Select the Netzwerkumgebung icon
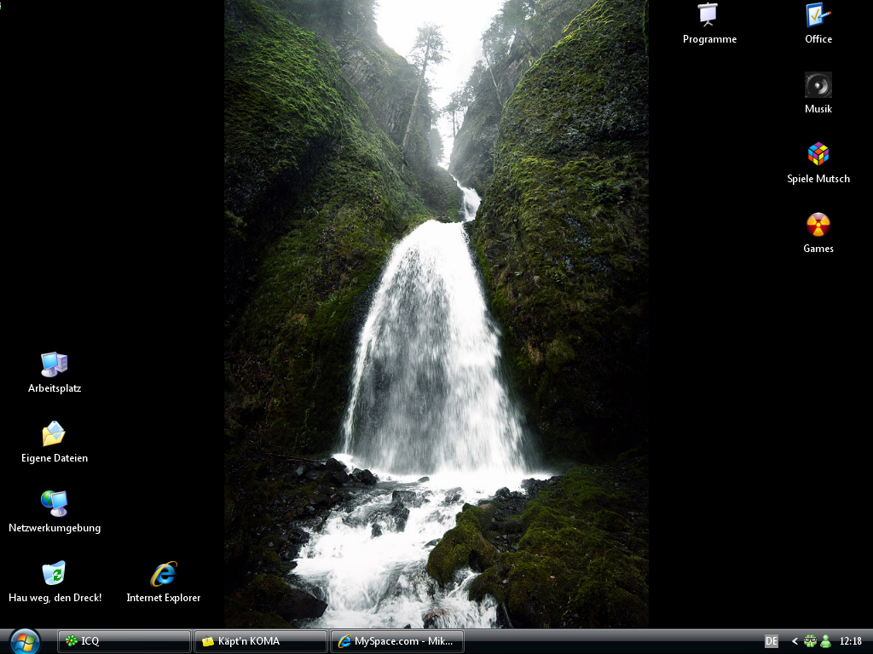Screen dimensions: 873x654 tap(54, 504)
